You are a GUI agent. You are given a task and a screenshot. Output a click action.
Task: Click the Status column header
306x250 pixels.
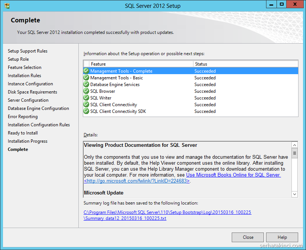coord(246,64)
